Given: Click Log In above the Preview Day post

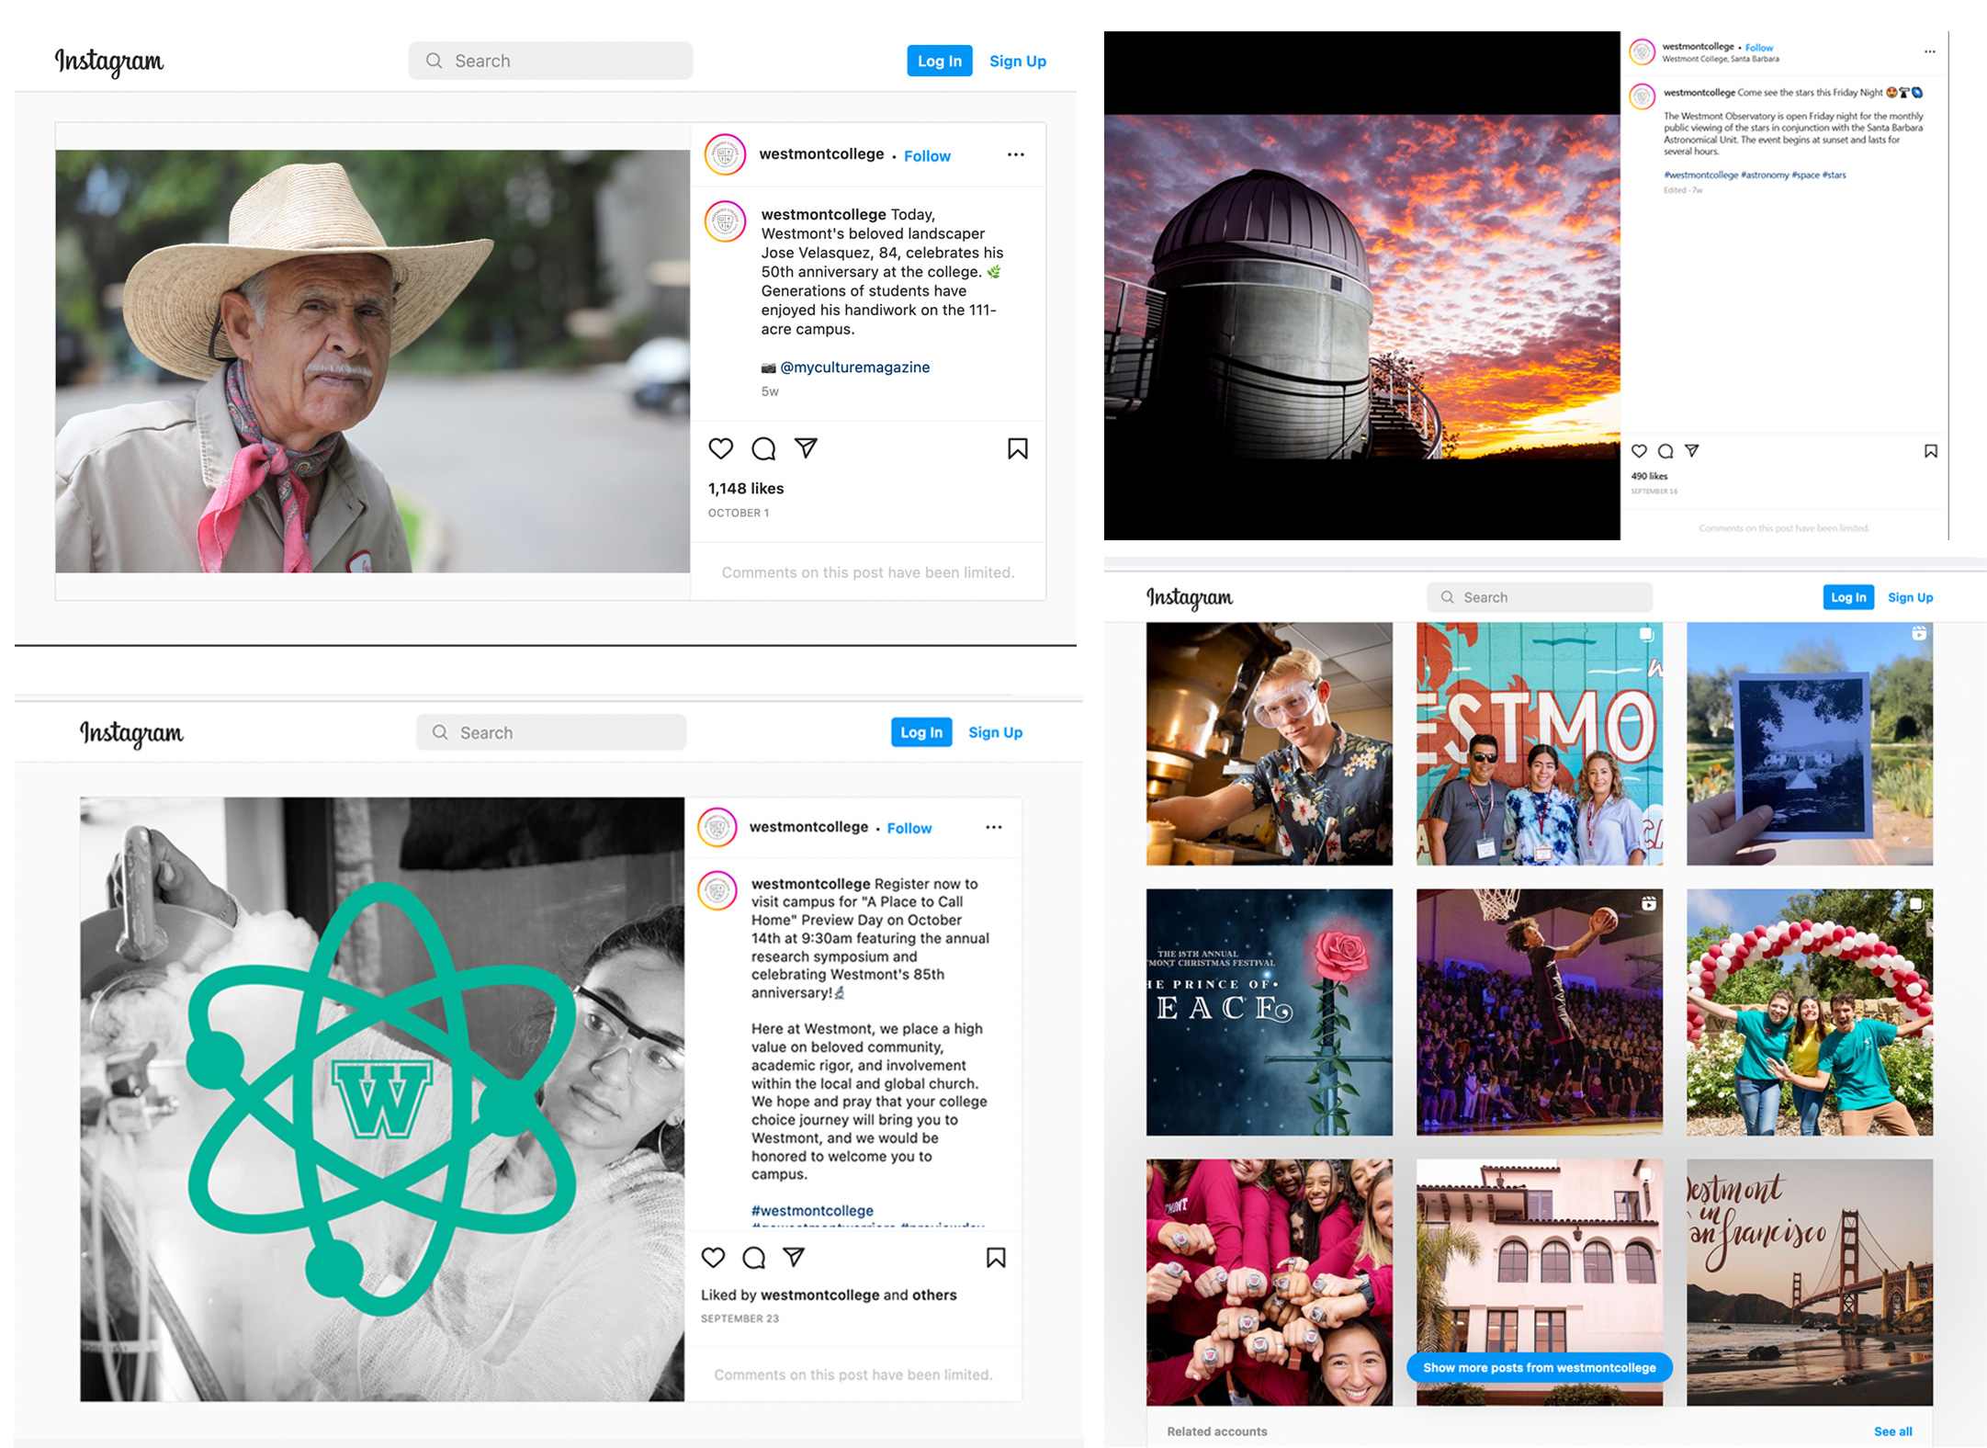Looking at the screenshot, I should pyautogui.click(x=920, y=732).
